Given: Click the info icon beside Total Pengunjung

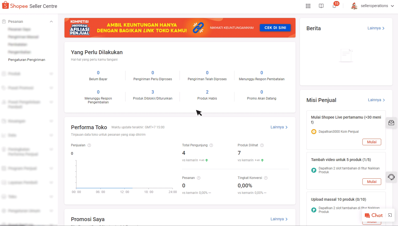Looking at the screenshot, I should pyautogui.click(x=211, y=145).
